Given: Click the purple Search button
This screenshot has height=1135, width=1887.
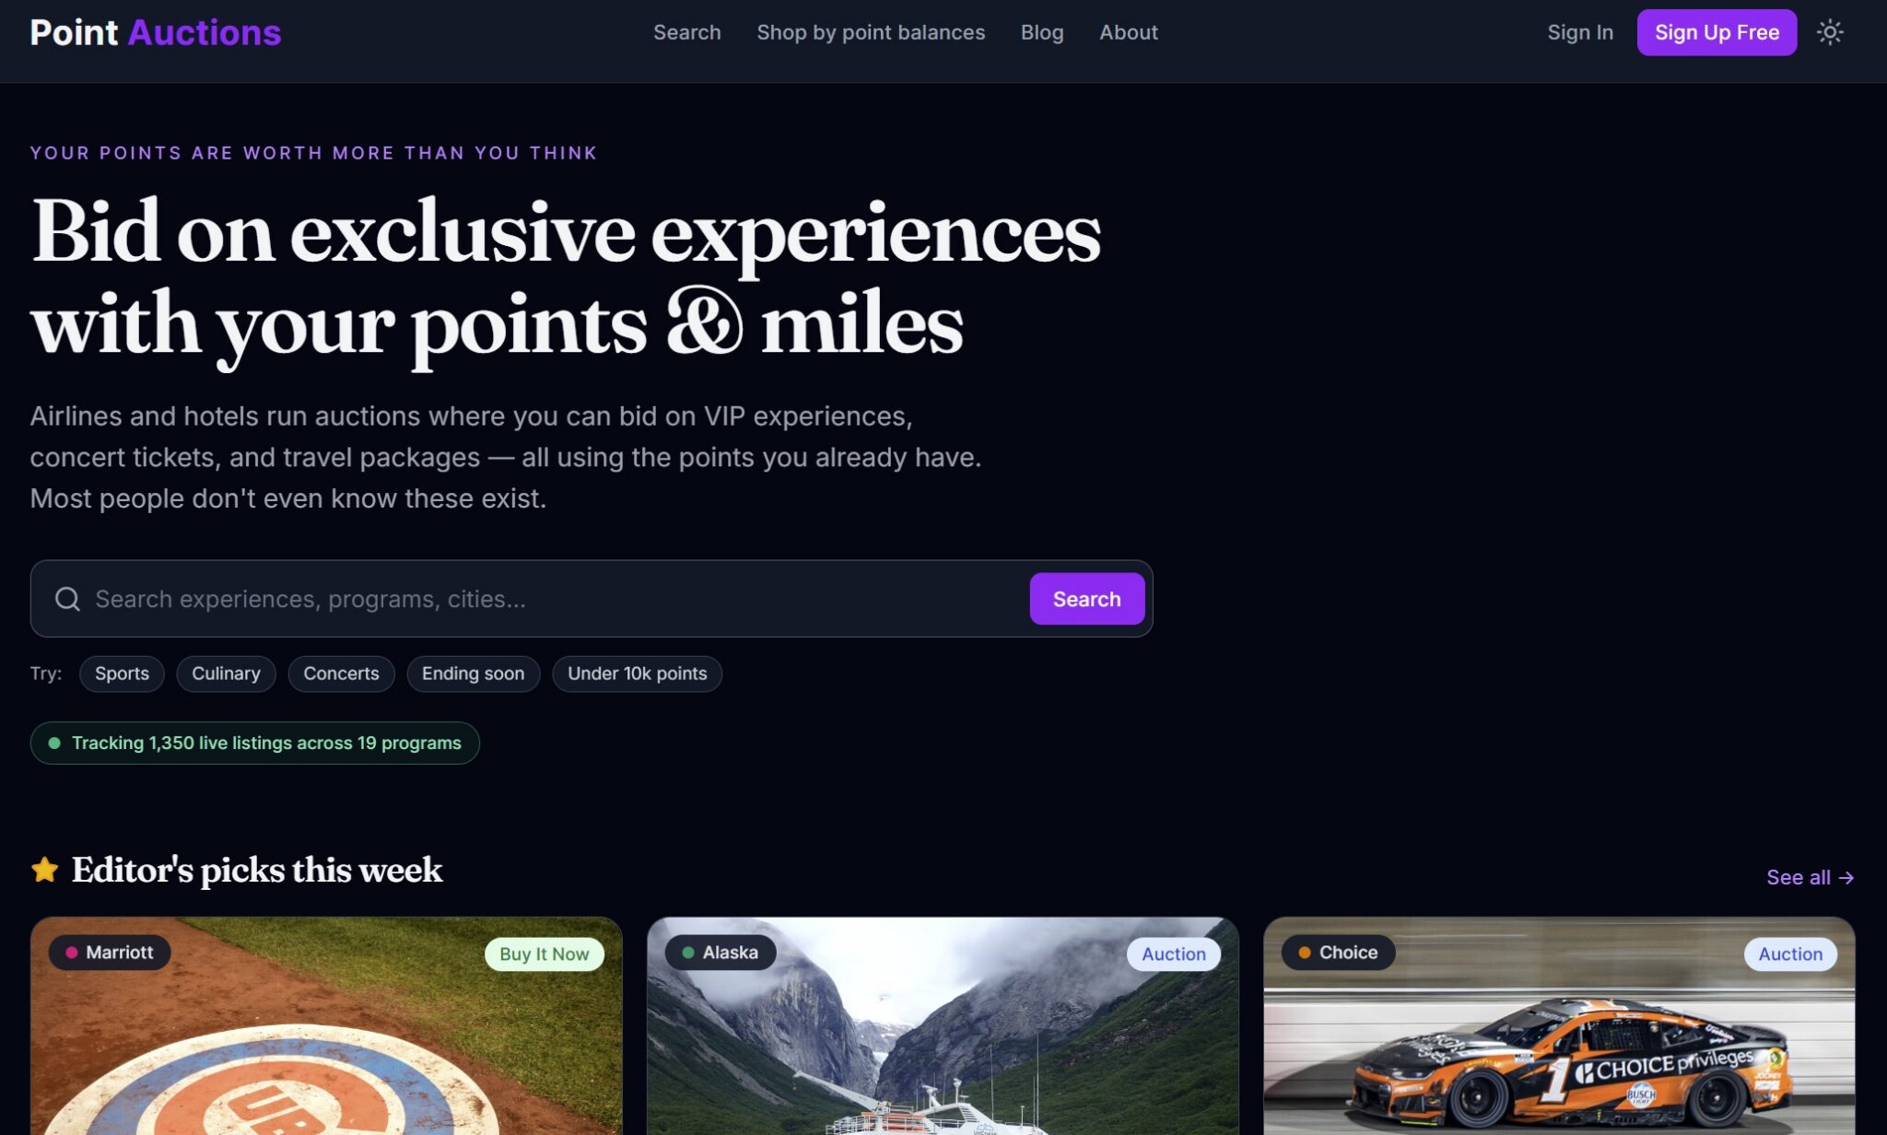Looking at the screenshot, I should point(1087,599).
